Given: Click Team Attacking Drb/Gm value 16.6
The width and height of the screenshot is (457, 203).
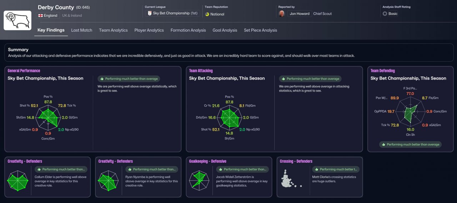Looking at the screenshot, I should pos(212,118).
